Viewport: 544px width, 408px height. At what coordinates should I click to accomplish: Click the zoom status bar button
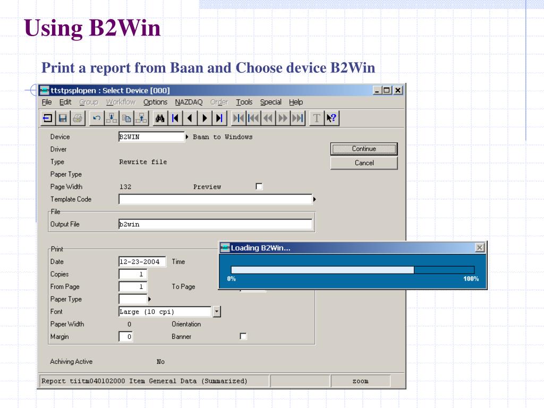[x=361, y=381]
